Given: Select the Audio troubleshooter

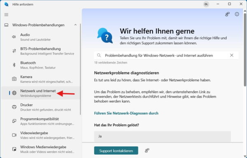Looking at the screenshot, I should click(41, 37).
